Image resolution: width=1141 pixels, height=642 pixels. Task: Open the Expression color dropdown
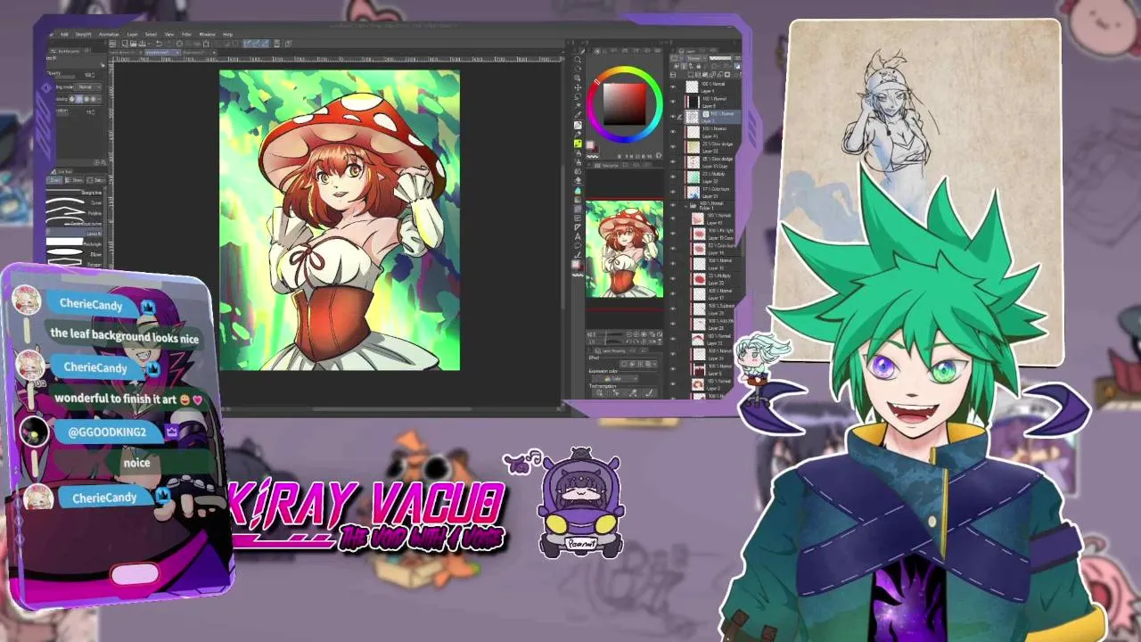click(x=615, y=379)
